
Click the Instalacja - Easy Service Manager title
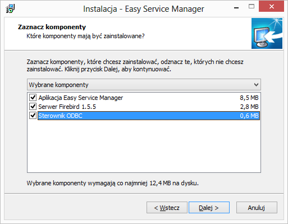pos(144,9)
